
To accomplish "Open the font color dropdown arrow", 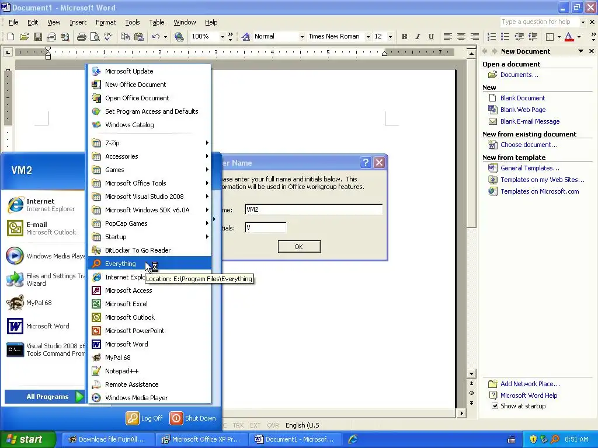I will click(x=579, y=37).
